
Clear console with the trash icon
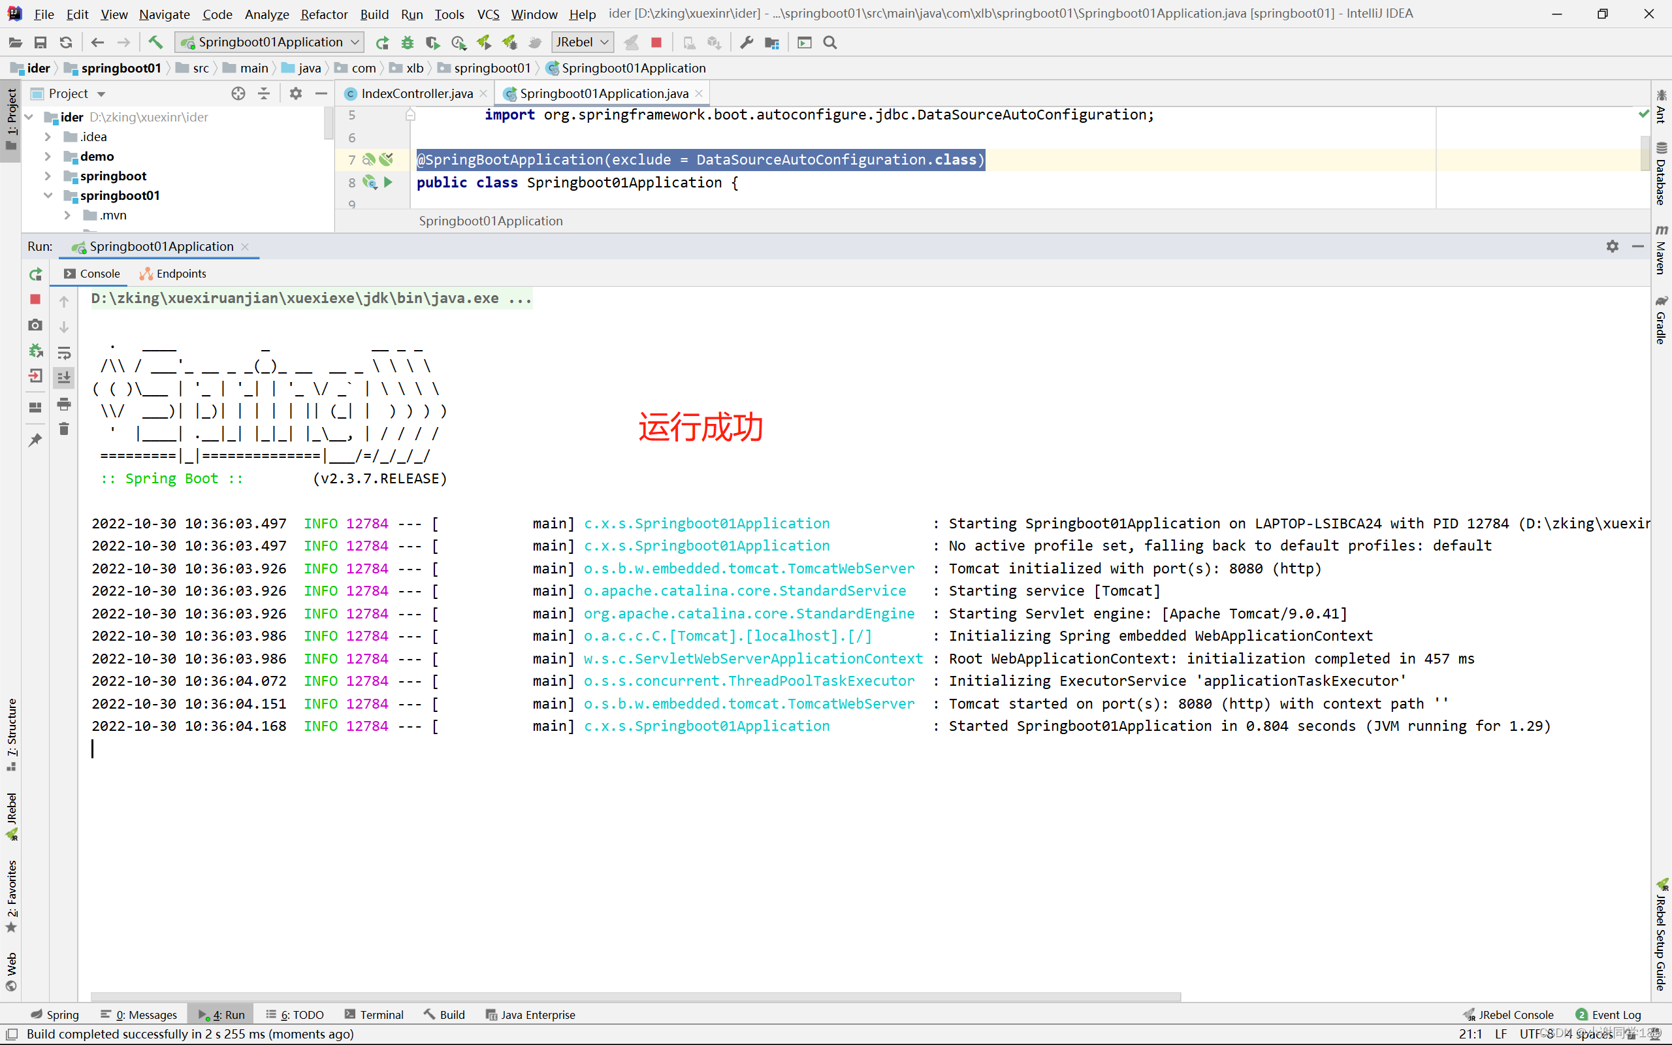click(x=63, y=429)
